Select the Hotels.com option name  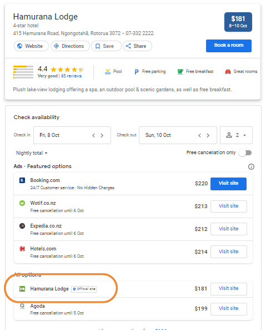tap(43, 249)
